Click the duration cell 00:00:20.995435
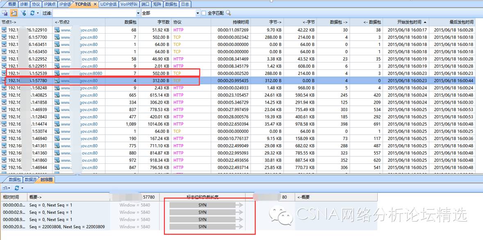The width and height of the screenshot is (483, 240). tap(233, 81)
